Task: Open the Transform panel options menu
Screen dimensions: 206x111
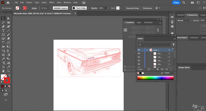Action: [x=160, y=23]
